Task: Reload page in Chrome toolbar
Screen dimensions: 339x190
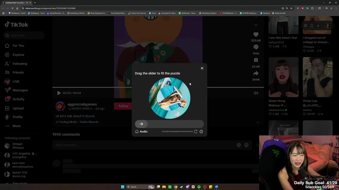Action: tap(12, 8)
